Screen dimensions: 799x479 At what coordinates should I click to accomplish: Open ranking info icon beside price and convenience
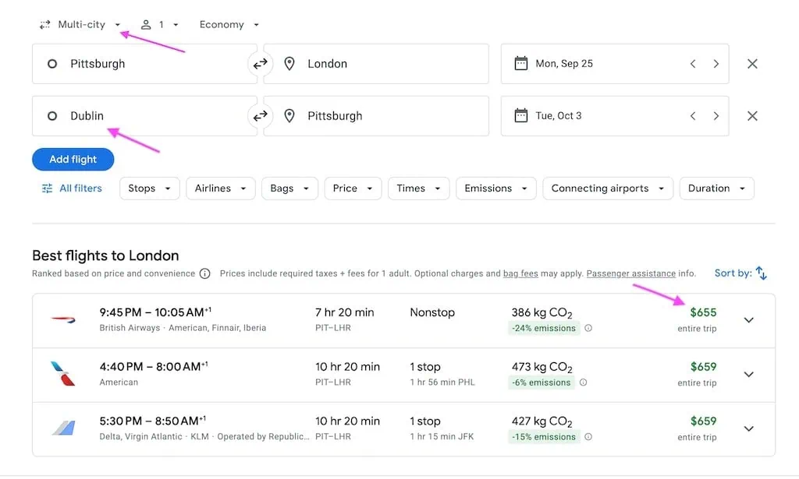[x=205, y=273]
